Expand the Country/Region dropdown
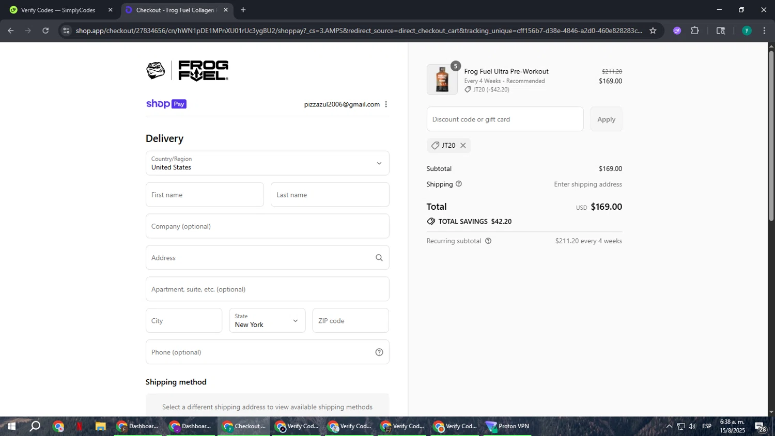Screen dimensions: 775x436 tap(267, 163)
